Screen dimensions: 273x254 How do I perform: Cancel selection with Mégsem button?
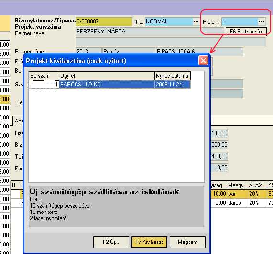click(x=187, y=242)
